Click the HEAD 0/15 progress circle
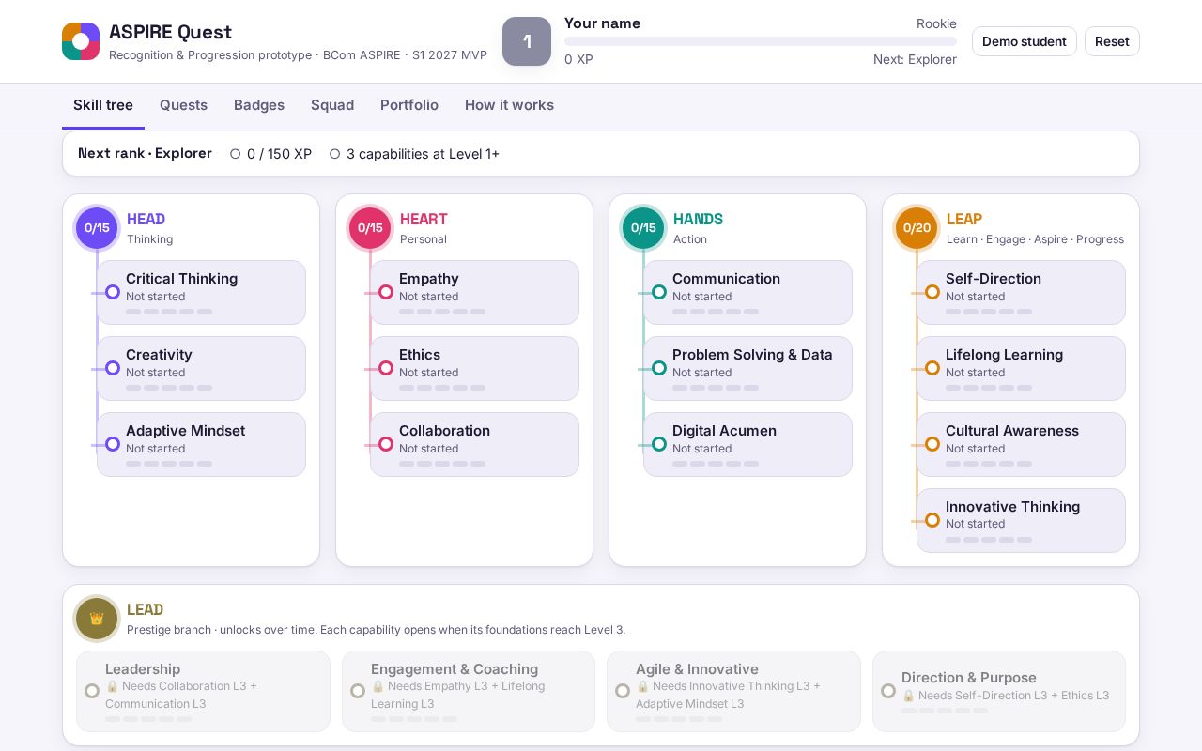 tap(97, 228)
